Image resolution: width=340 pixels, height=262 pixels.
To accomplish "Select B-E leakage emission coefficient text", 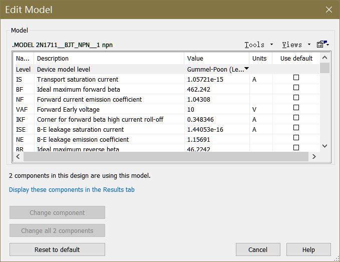I will click(83, 139).
